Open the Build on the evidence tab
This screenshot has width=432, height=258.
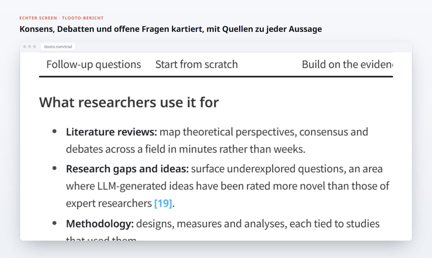pos(347,64)
